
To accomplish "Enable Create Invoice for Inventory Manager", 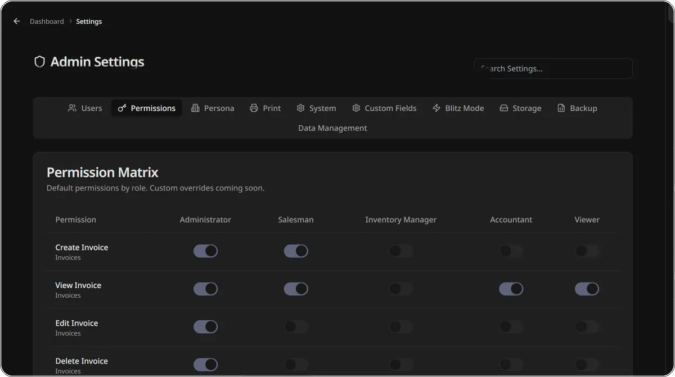I will 401,251.
